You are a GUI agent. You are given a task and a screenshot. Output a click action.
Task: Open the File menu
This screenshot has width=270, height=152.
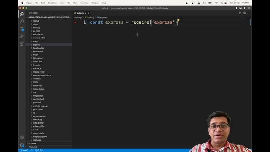[x=36, y=3]
